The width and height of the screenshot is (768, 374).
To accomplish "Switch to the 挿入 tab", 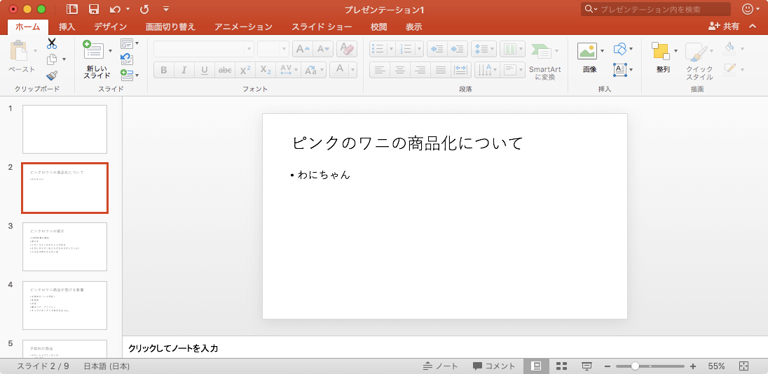I will [x=67, y=27].
